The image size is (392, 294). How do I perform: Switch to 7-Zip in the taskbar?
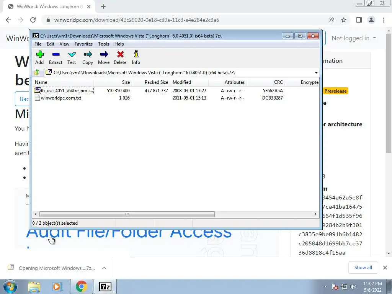(x=105, y=286)
